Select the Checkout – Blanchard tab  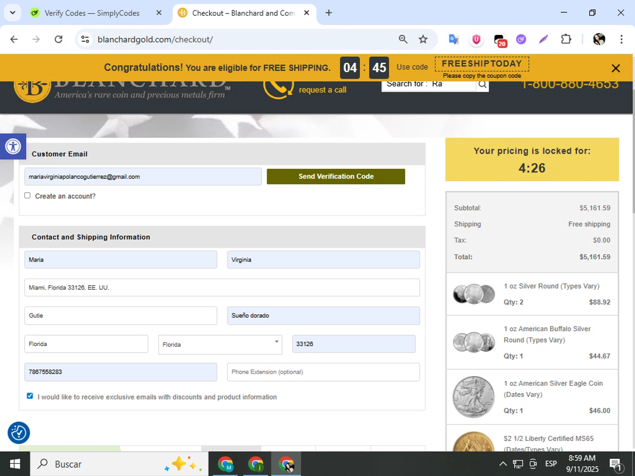[x=243, y=13]
